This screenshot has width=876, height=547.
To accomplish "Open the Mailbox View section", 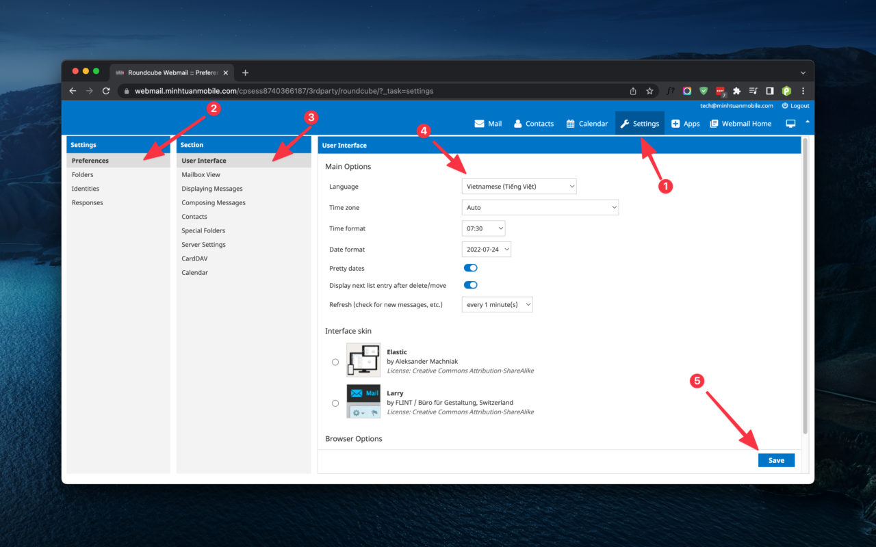I will click(x=201, y=175).
